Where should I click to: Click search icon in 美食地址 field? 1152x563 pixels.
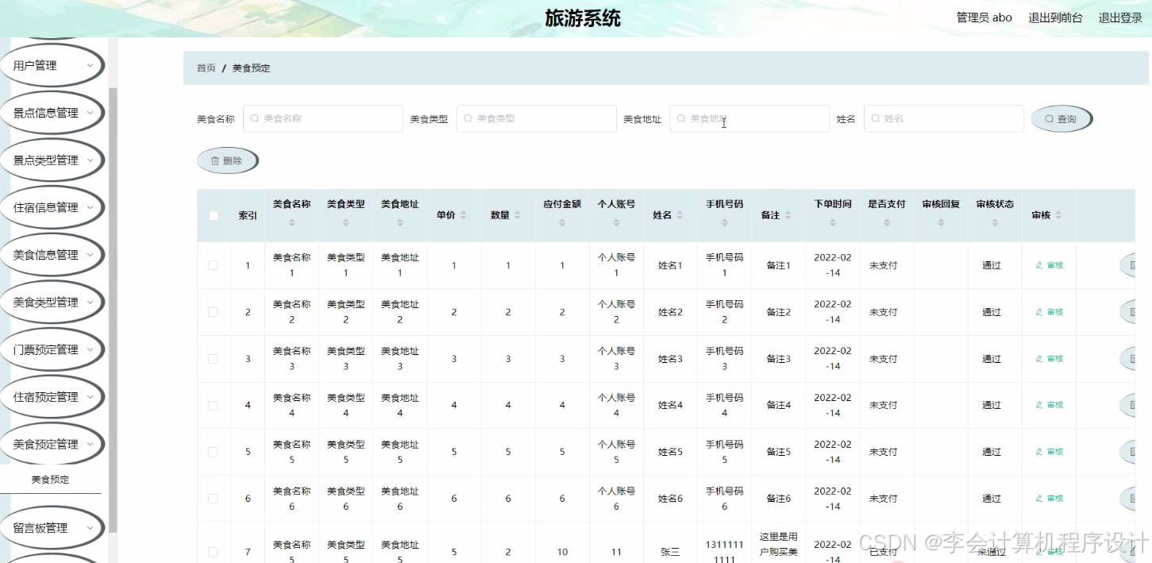681,118
